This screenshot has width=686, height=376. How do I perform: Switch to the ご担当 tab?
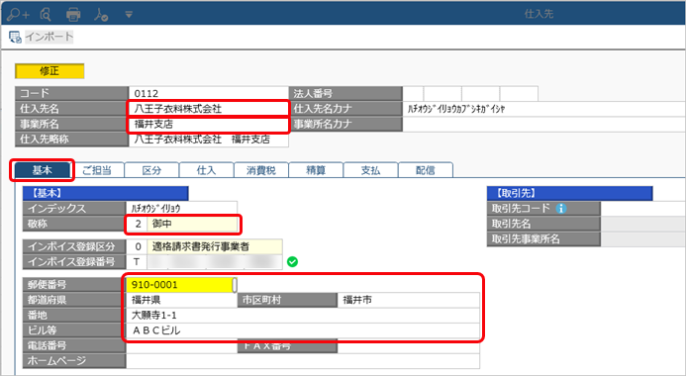pos(97,170)
